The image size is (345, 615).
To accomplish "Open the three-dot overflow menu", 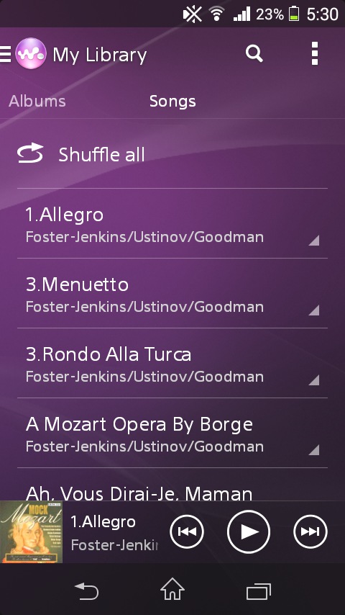I will [x=315, y=53].
